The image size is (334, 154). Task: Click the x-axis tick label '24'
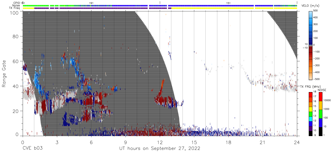[297, 142]
